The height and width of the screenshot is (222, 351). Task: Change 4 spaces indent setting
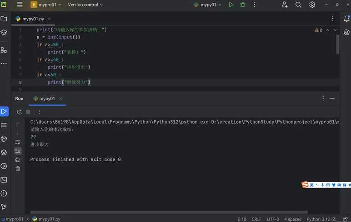point(292,219)
